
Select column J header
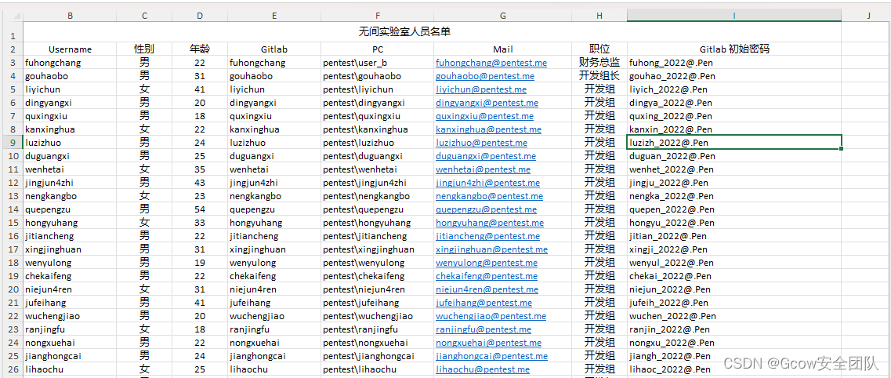point(869,16)
